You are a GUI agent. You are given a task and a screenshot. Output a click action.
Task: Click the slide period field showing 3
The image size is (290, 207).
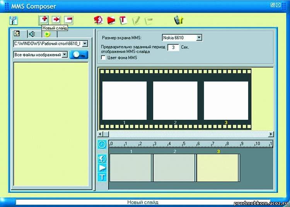click(173, 48)
